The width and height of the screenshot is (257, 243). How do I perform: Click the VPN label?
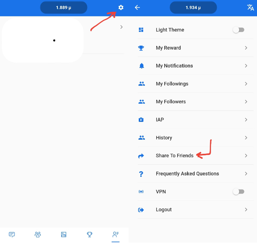coord(161,192)
